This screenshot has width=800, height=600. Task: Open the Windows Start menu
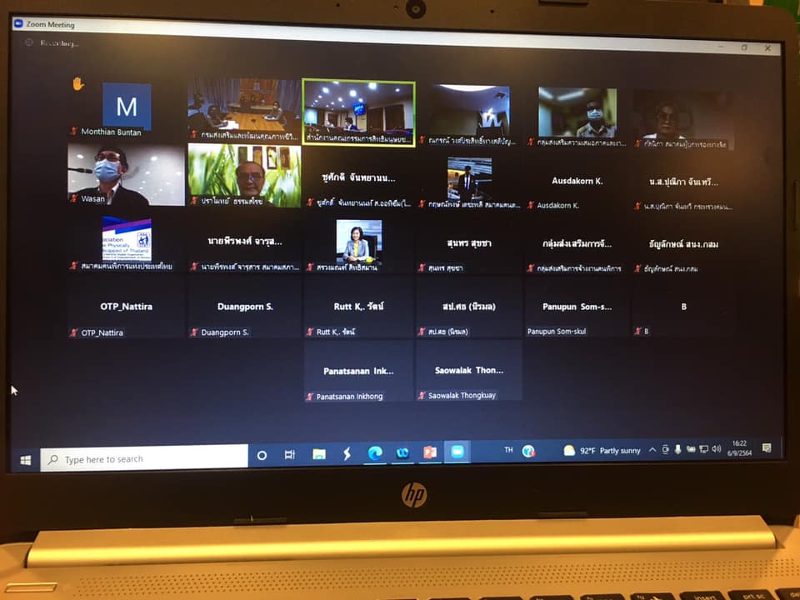pos(25,459)
